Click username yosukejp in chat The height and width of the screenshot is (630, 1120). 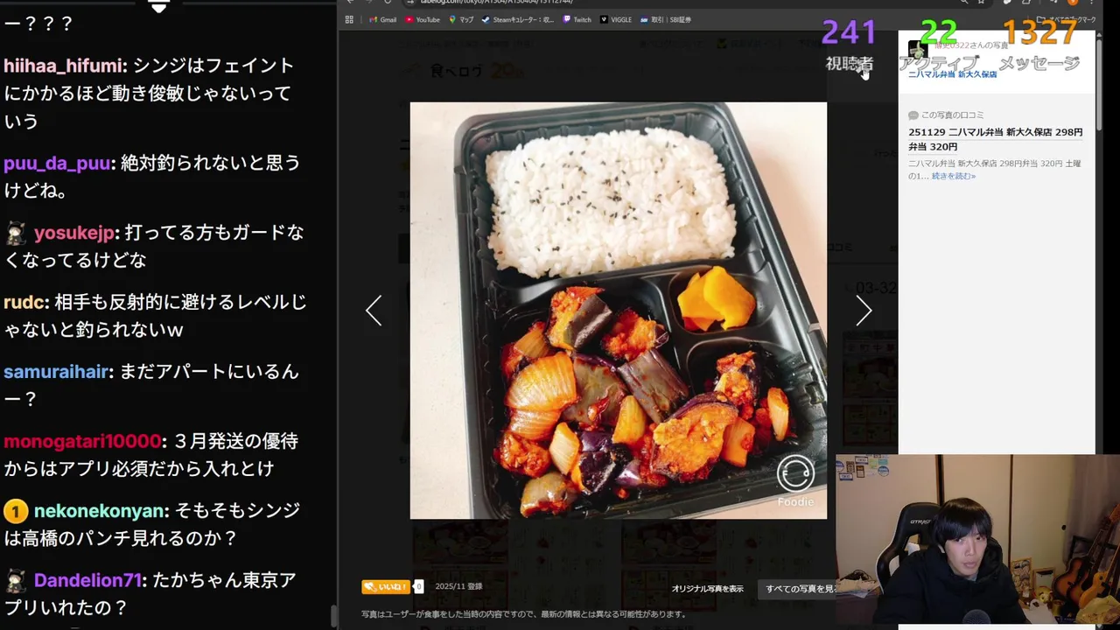tap(74, 233)
